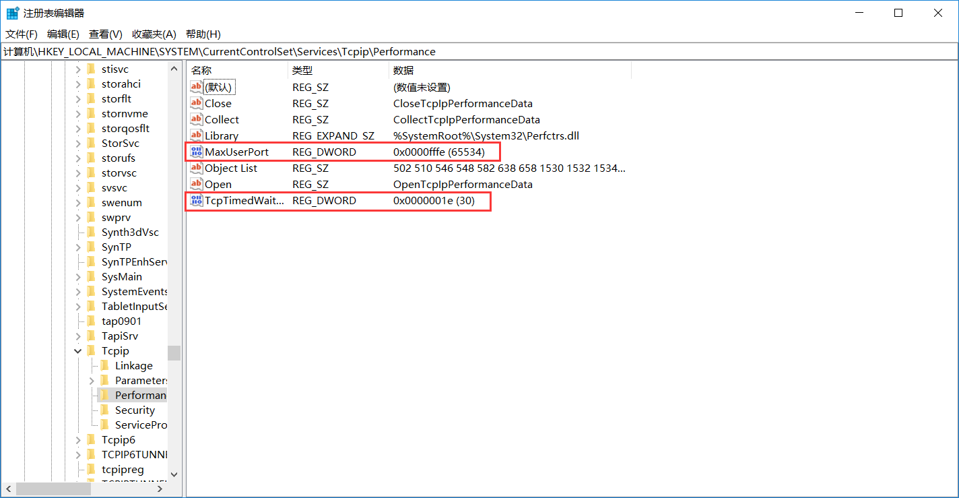Select the Performance key in the tree
The image size is (959, 498).
[x=140, y=395]
